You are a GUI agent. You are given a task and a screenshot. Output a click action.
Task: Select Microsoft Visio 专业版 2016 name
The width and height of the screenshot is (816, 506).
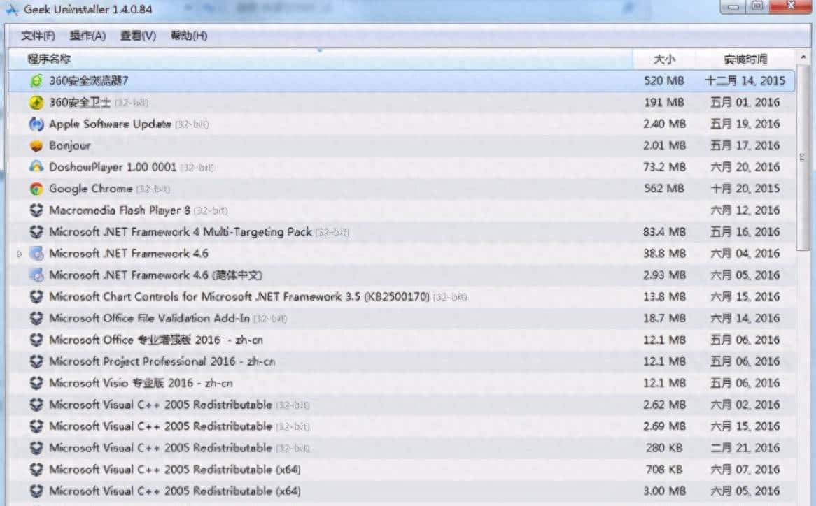point(141,383)
